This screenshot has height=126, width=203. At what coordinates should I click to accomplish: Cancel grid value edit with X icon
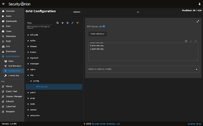[196, 41]
